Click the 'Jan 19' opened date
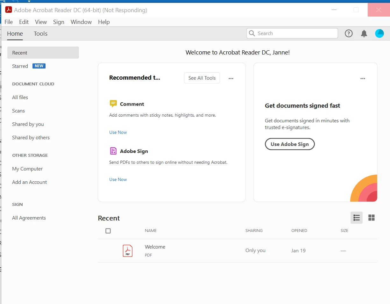This screenshot has height=304, width=390. tap(298, 250)
